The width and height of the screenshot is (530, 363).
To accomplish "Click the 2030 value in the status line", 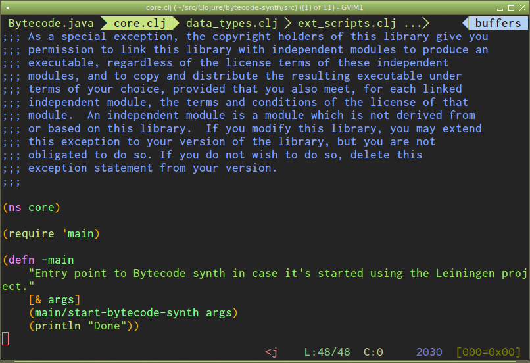I will click(429, 352).
